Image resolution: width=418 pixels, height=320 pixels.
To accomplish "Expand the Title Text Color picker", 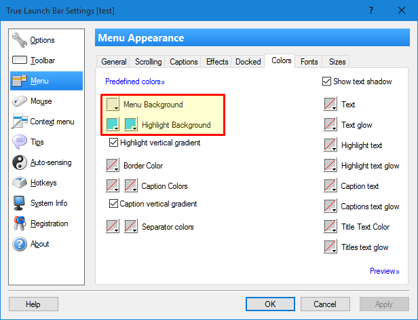I will coord(330,227).
